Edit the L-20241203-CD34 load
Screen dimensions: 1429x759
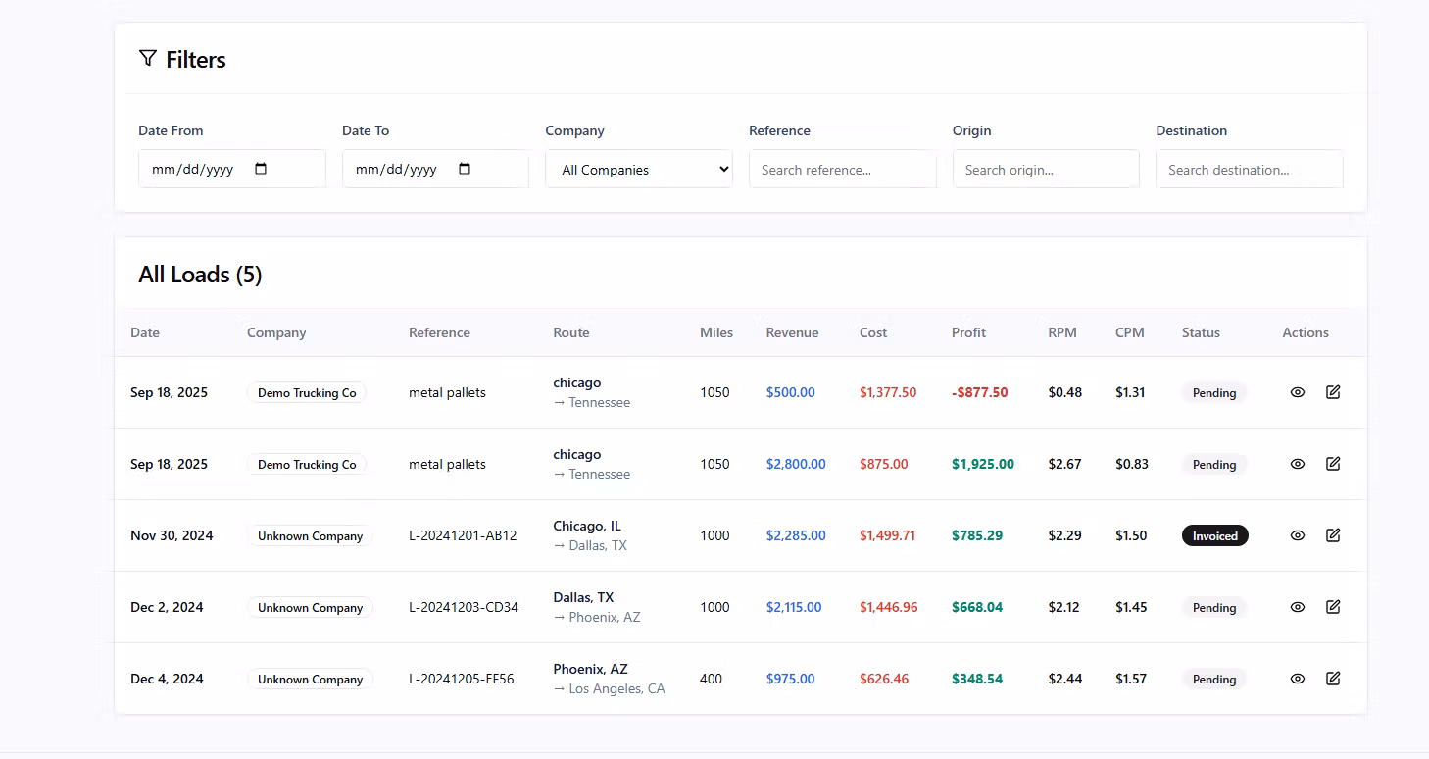[1333, 607]
